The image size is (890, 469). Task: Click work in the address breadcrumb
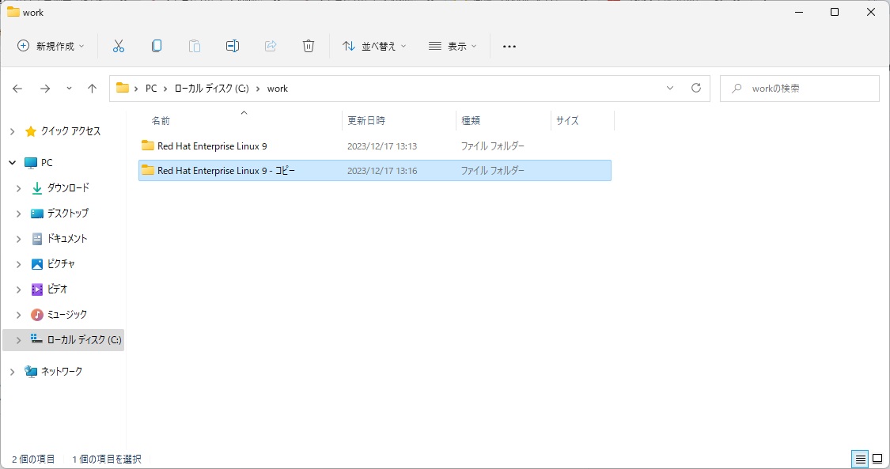click(x=278, y=89)
